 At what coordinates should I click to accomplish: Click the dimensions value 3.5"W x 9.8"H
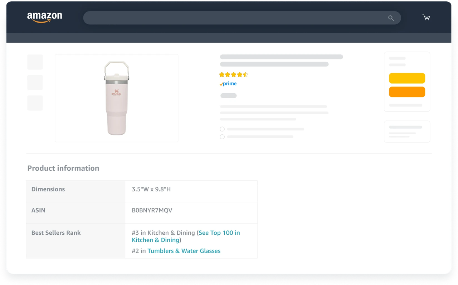pyautogui.click(x=151, y=189)
